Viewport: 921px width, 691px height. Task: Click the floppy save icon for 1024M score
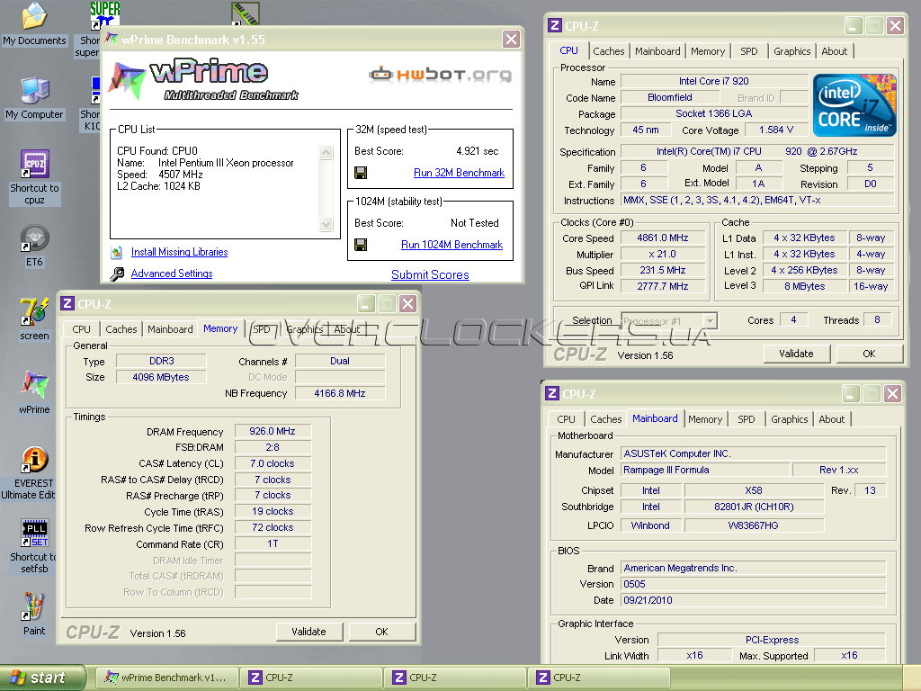click(x=361, y=245)
